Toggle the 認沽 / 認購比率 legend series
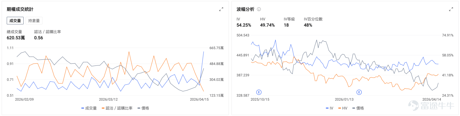Viewport: 460px width, 116px height. pos(117,108)
